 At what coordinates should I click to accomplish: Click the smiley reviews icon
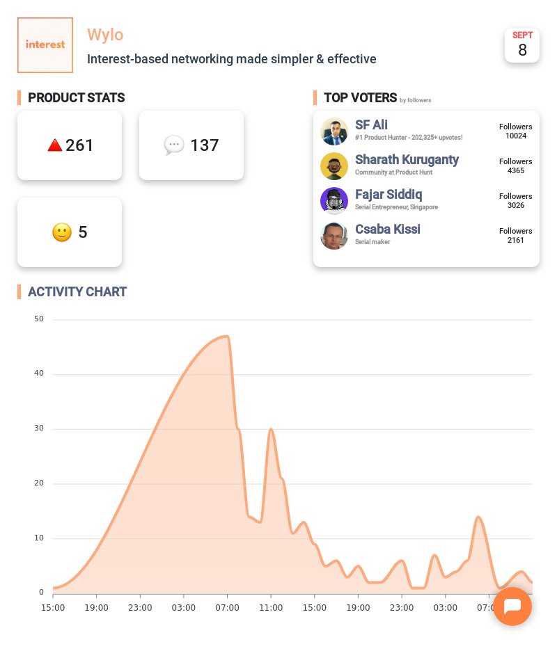[61, 232]
